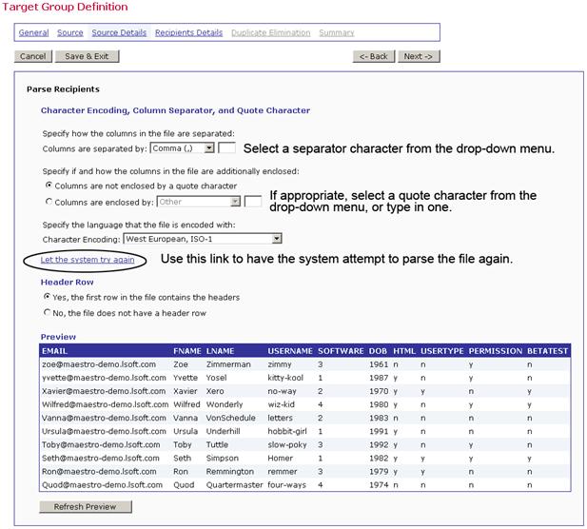This screenshot has height=529, width=587.
Task: Open the quote character dropdown showing Other
Action: pos(199,202)
